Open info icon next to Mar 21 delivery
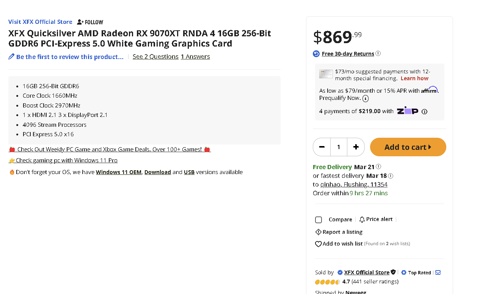The width and height of the screenshot is (477, 294). click(378, 166)
